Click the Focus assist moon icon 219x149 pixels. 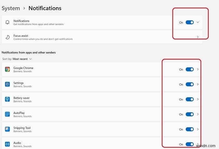click(8, 37)
